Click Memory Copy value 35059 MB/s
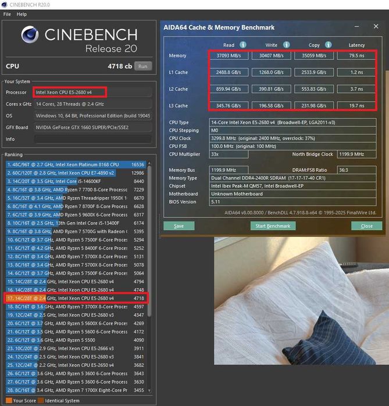389x406 pixels. coord(314,55)
